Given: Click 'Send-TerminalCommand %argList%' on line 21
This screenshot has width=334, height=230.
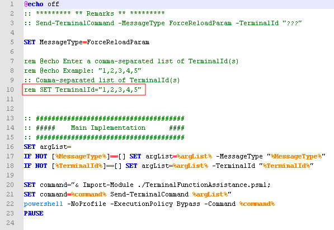Looking at the screenshot, I should [x=169, y=194].
